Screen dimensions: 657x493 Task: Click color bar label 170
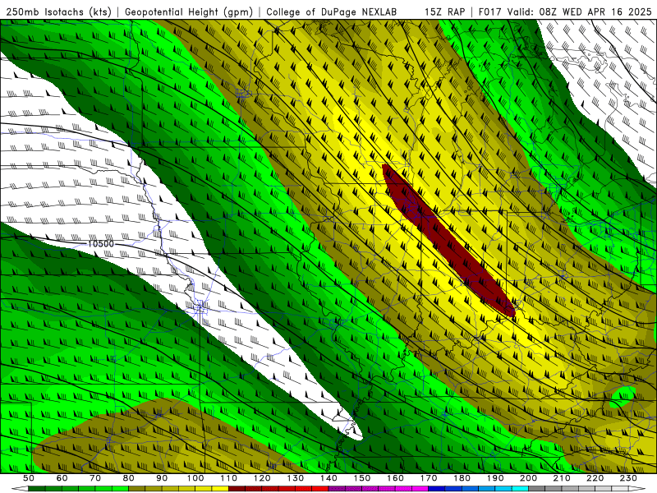[429, 478]
